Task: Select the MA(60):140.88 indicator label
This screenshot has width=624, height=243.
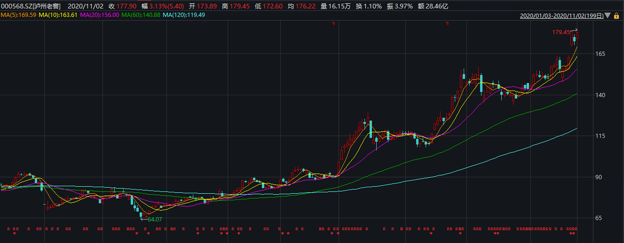Action: tap(141, 15)
